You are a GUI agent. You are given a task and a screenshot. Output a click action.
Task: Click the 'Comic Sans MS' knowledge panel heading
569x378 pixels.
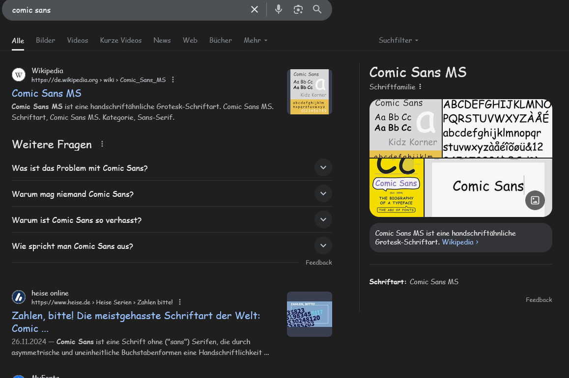click(x=418, y=72)
